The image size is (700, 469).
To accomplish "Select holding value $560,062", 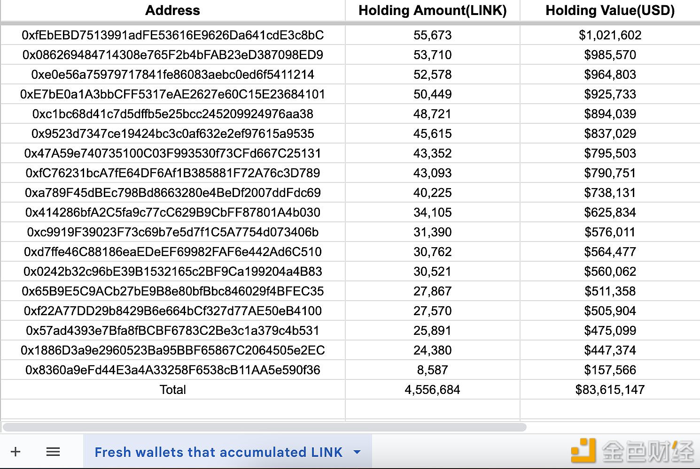I will pyautogui.click(x=610, y=272).
